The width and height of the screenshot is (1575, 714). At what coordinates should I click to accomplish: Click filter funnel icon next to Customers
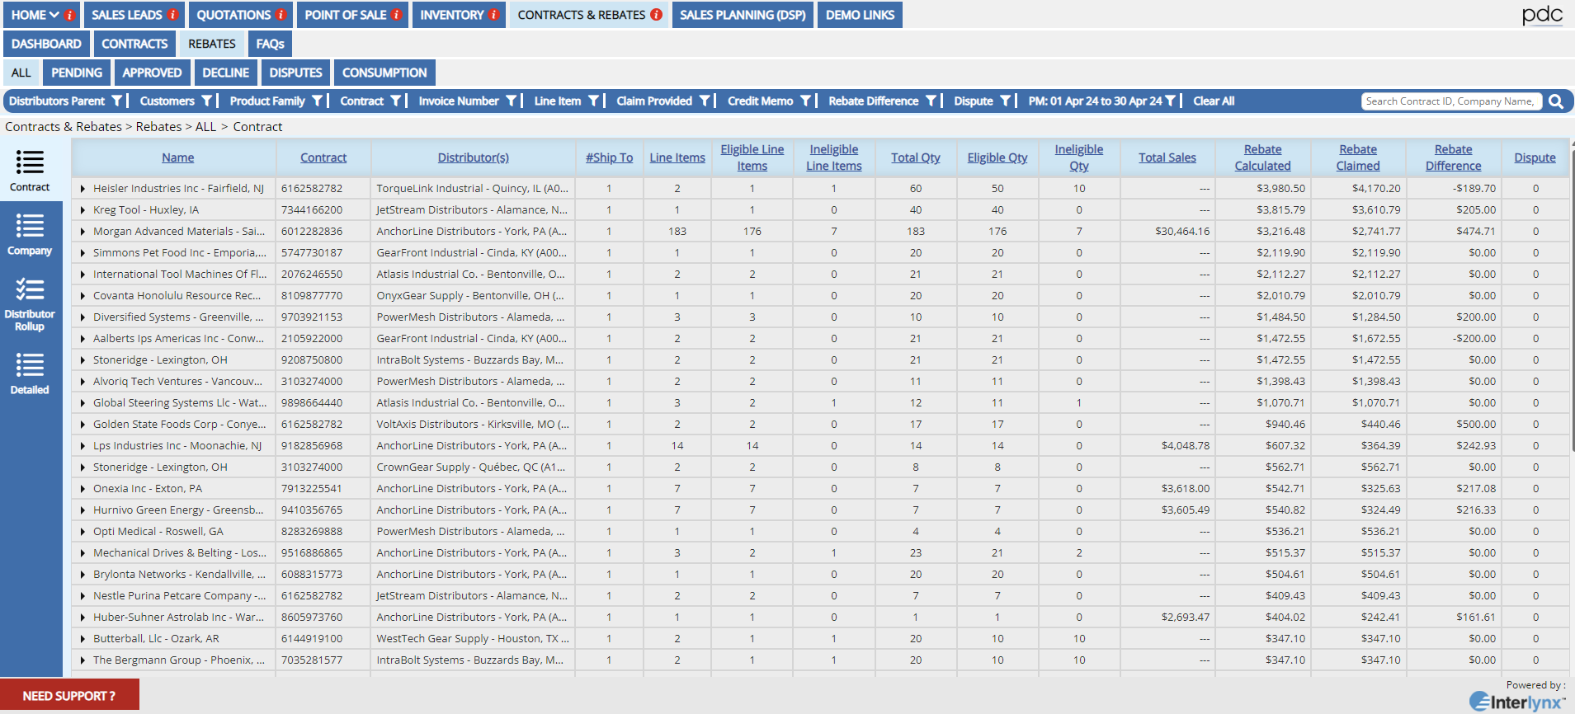(x=207, y=101)
